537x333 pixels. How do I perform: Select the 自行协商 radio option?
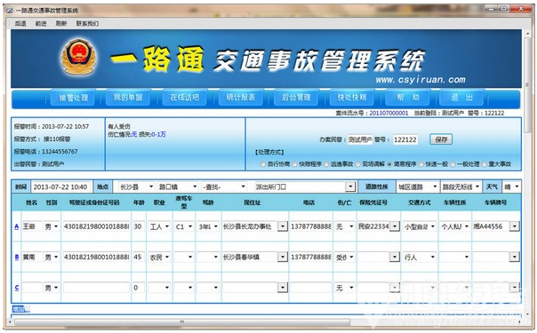262,164
